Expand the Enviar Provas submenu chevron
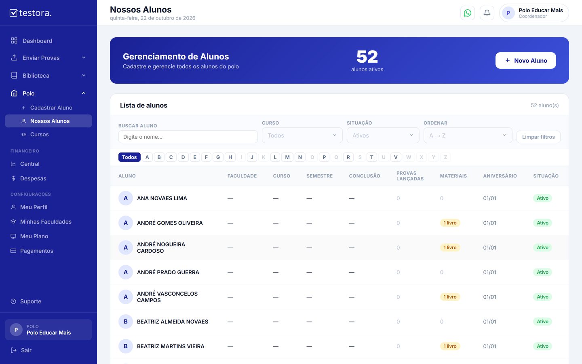The image size is (582, 364). (x=84, y=57)
